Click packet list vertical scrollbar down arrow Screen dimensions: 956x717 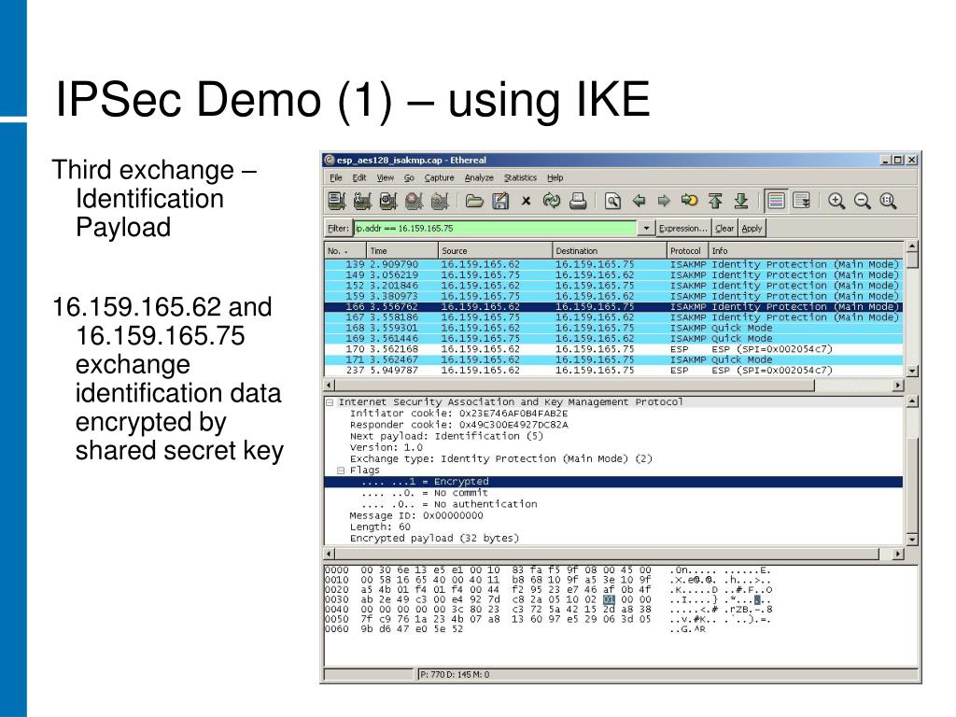click(x=912, y=371)
